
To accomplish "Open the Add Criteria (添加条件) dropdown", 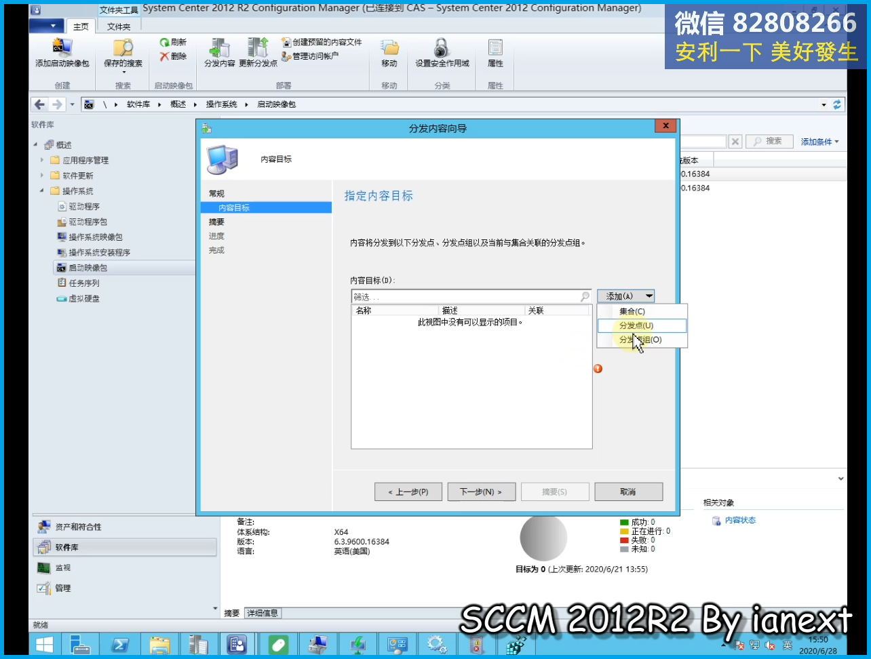I will tap(819, 142).
